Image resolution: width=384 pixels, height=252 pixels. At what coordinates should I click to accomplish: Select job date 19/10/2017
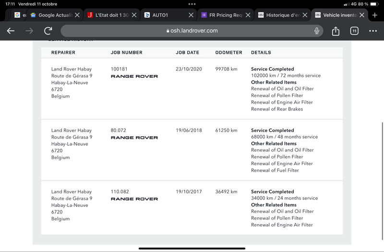coord(189,192)
